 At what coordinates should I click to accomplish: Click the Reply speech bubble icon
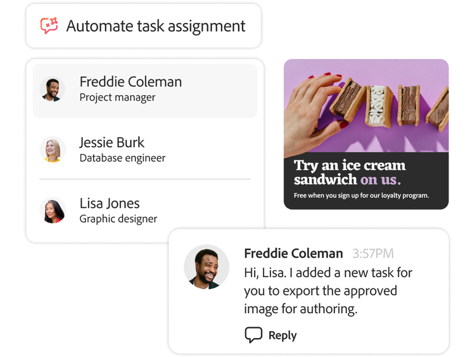click(253, 335)
